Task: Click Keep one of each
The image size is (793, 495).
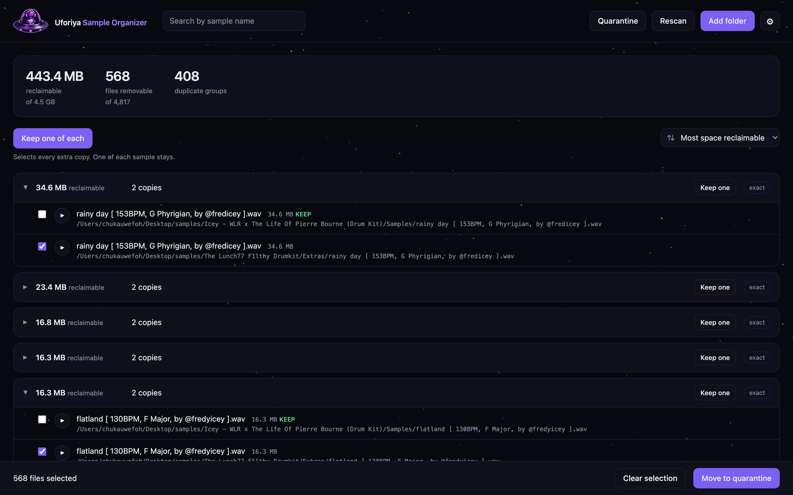Action: (53, 138)
